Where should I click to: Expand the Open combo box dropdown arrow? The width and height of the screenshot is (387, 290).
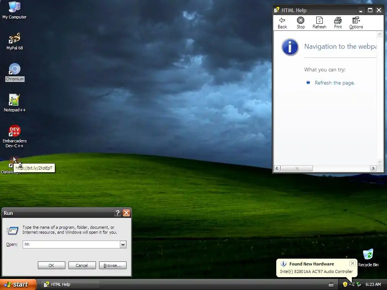123,244
